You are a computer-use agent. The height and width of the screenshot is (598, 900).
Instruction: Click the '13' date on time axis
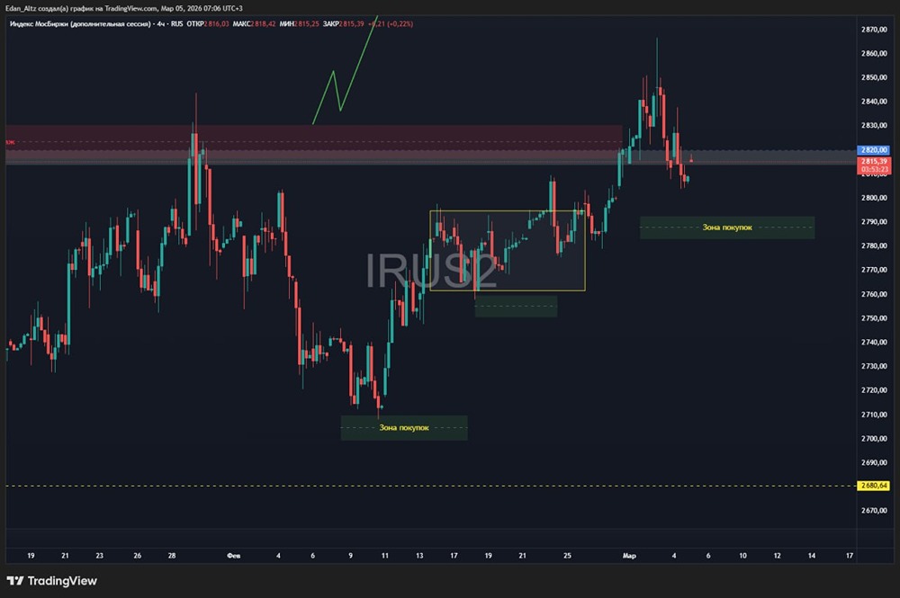pyautogui.click(x=419, y=556)
